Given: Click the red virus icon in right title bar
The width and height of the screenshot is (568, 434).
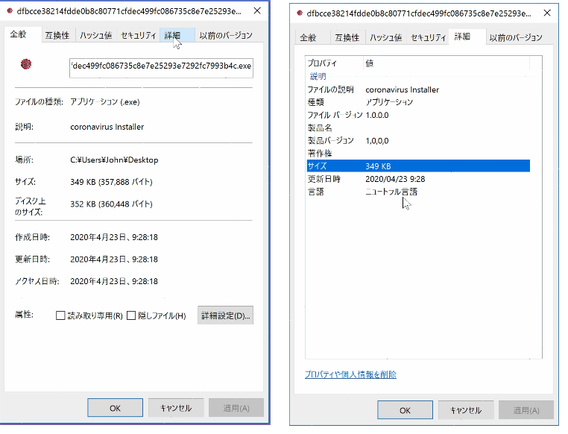Looking at the screenshot, I should (x=300, y=13).
